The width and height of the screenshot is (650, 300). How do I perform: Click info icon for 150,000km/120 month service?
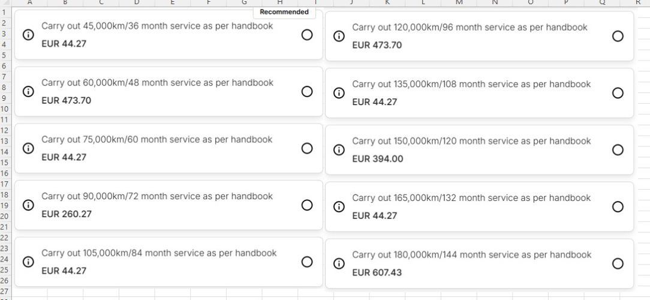point(338,150)
